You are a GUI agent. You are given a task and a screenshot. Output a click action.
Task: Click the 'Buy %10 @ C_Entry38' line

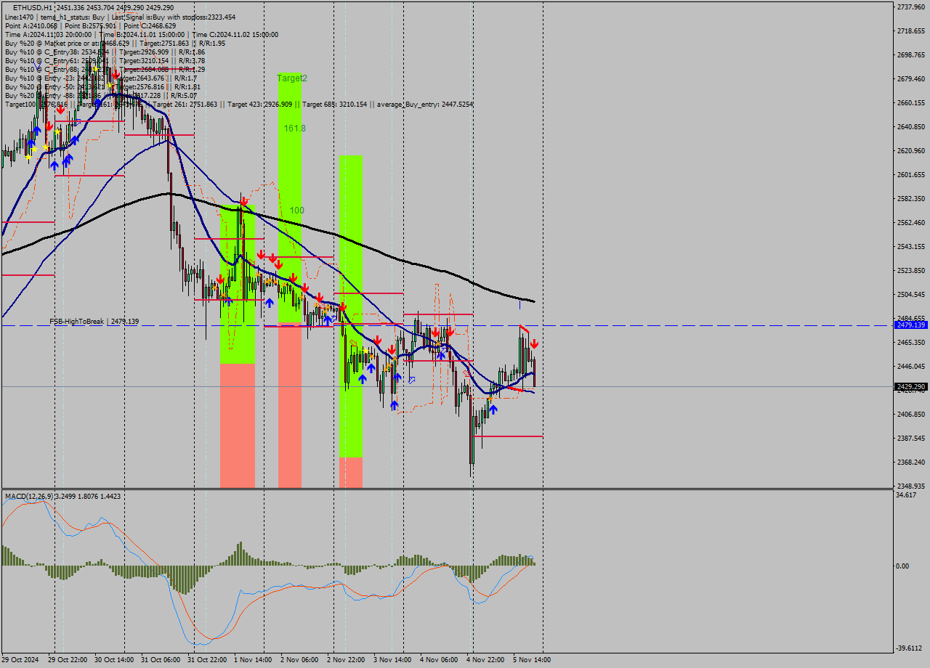point(105,52)
